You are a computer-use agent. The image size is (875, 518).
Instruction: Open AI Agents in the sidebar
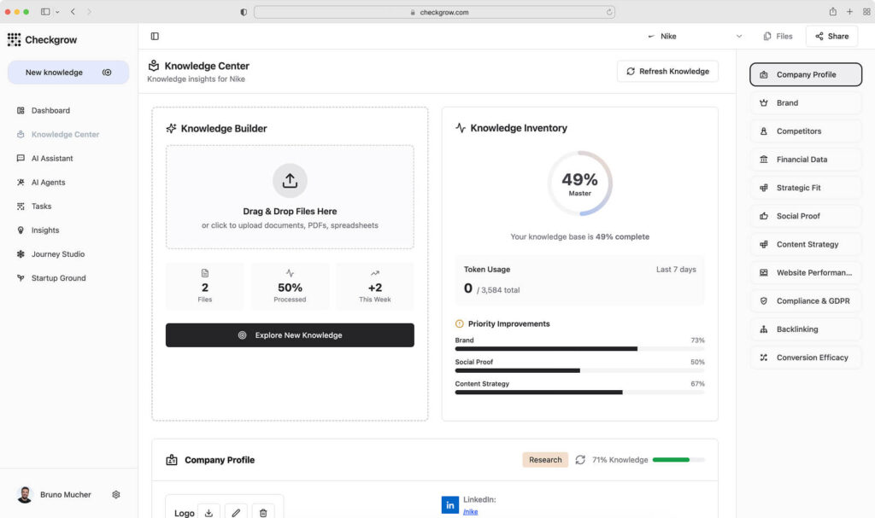(48, 183)
